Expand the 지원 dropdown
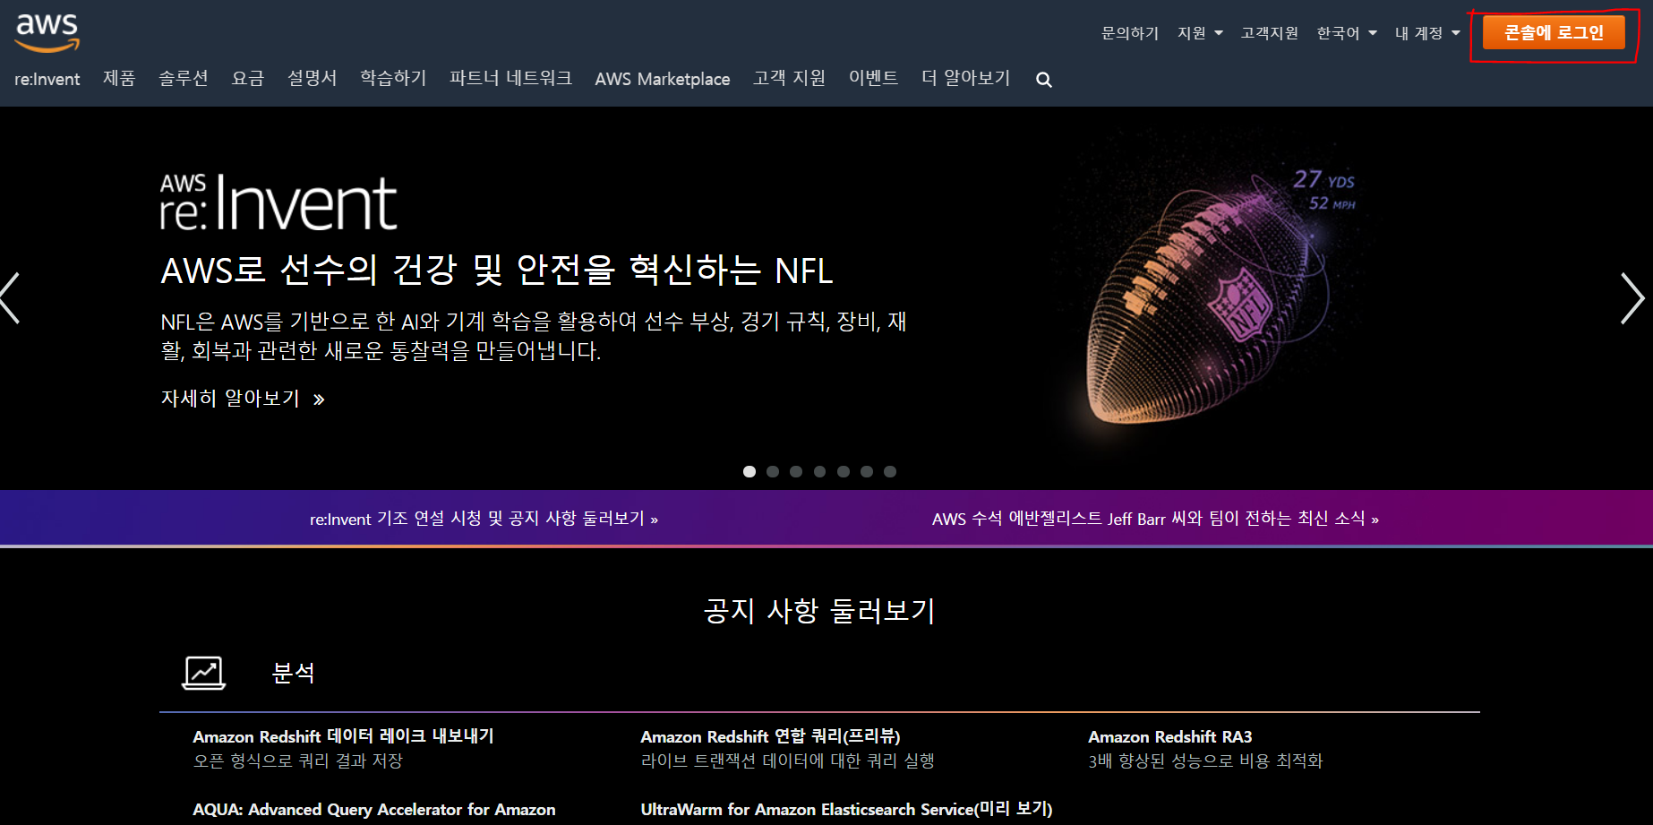The width and height of the screenshot is (1653, 825). [1200, 33]
